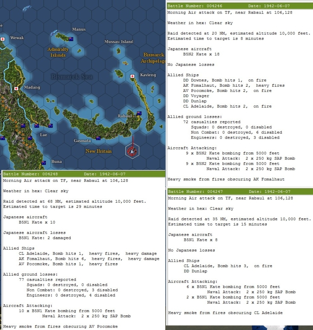Image resolution: width=313 pixels, height=330 pixels.
Task: Select '77 casualties reported' line
Action: point(48,280)
